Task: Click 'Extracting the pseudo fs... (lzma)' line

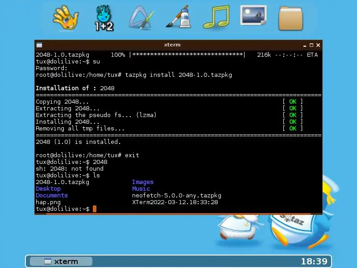Action: pyautogui.click(x=96, y=115)
